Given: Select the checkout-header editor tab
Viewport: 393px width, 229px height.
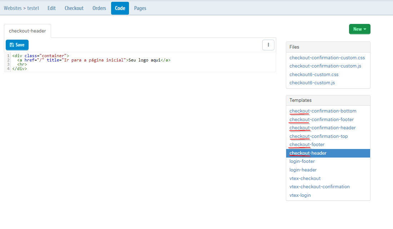Looking at the screenshot, I should (28, 31).
